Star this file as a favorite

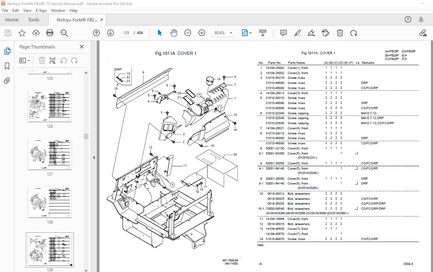point(22,33)
